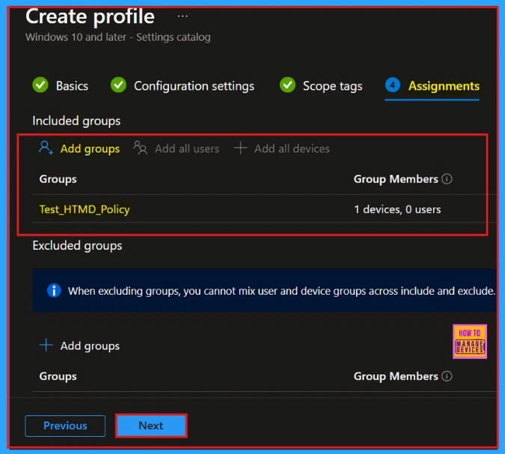Screen dimensions: 505x454
Task: Click Group Members header in Excluded groups
Action: tap(396, 376)
